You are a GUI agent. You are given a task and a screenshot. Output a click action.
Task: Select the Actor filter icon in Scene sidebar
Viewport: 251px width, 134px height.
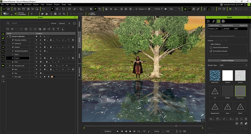coord(3,34)
